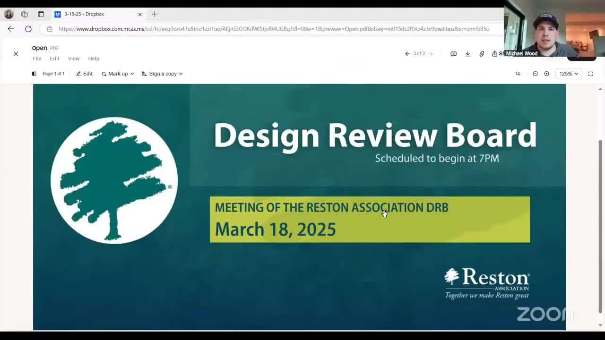The height and width of the screenshot is (340, 605).
Task: Expand the Sign a copy dropdown
Action: tap(162, 74)
